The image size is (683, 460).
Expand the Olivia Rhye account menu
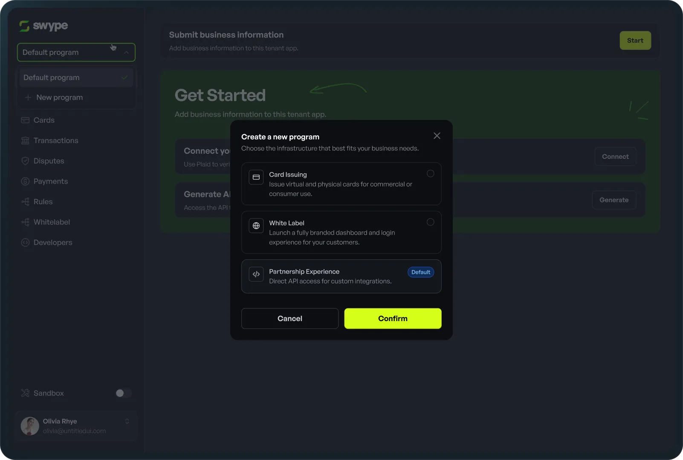[127, 421]
